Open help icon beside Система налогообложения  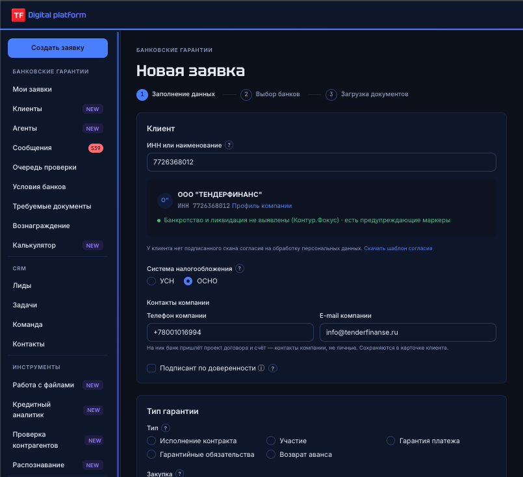click(240, 268)
